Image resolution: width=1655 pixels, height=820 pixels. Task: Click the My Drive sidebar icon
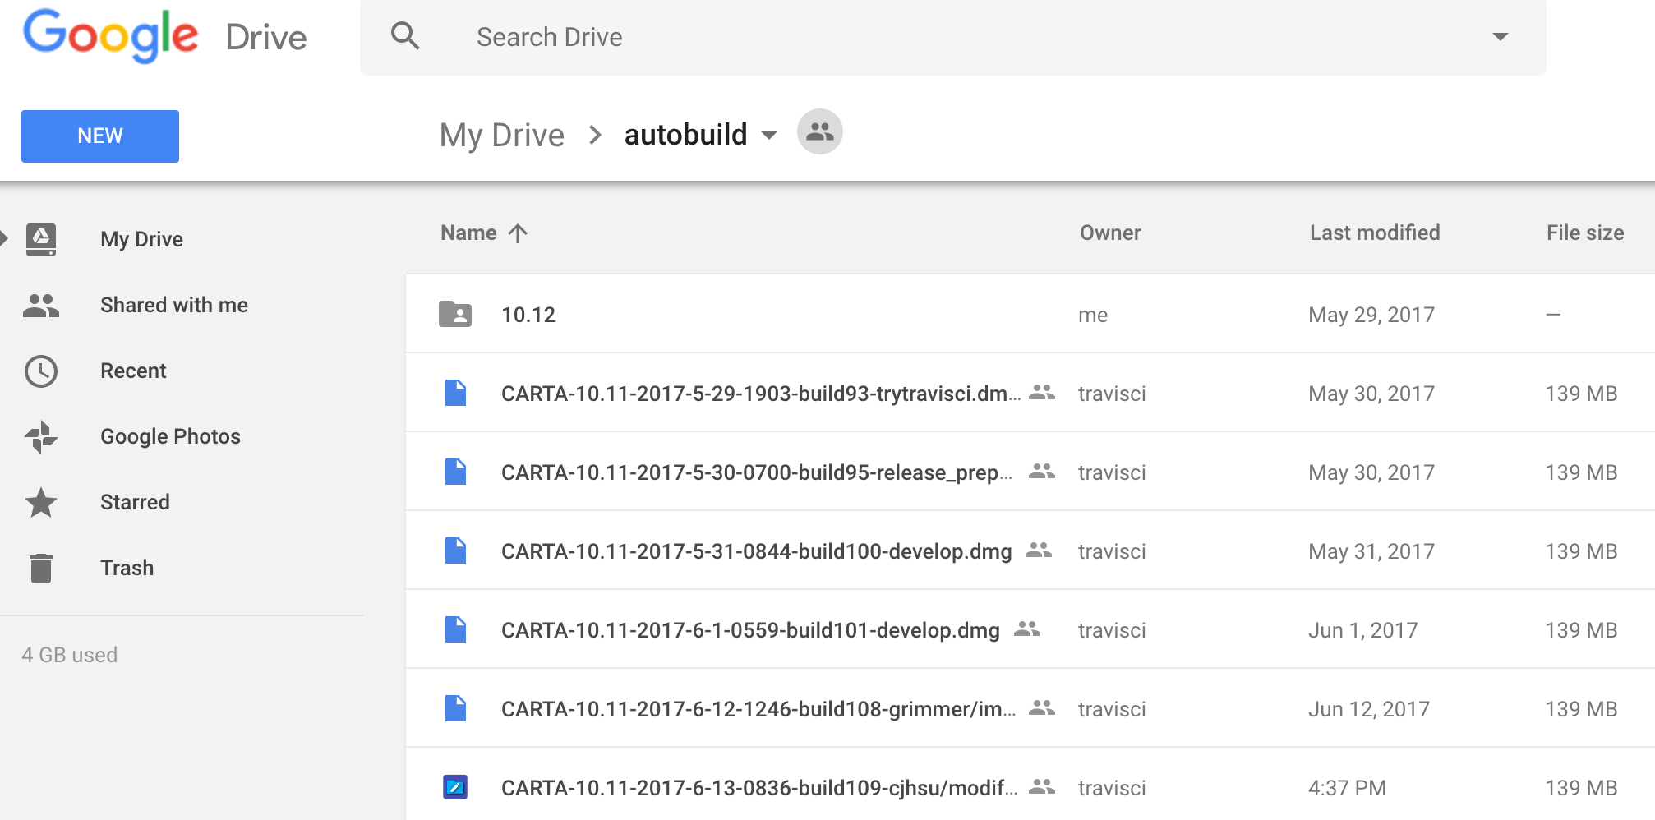(41, 239)
